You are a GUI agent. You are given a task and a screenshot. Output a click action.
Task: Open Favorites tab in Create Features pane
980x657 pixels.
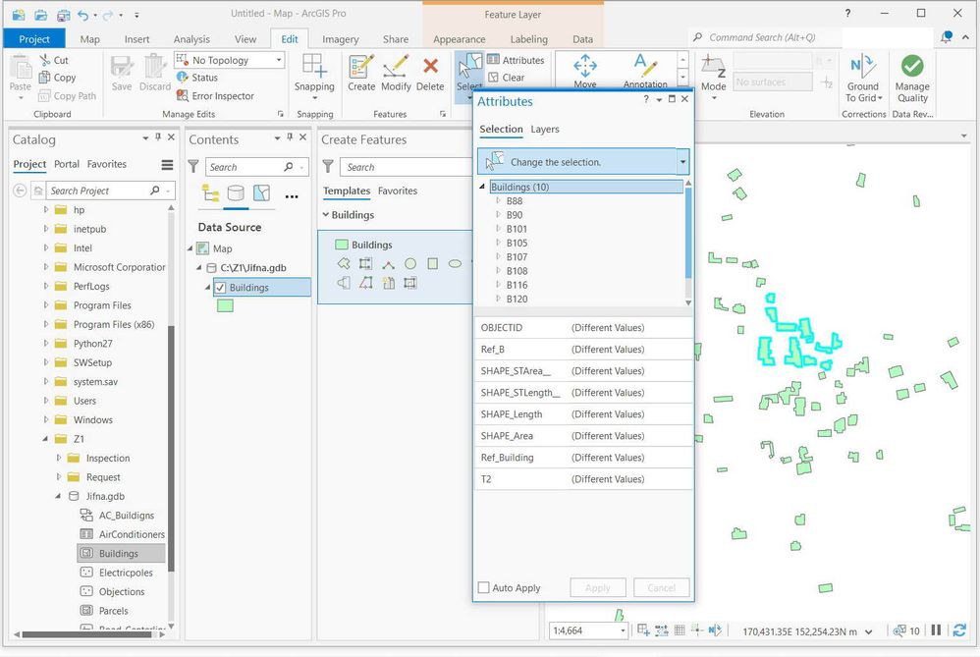click(x=398, y=191)
